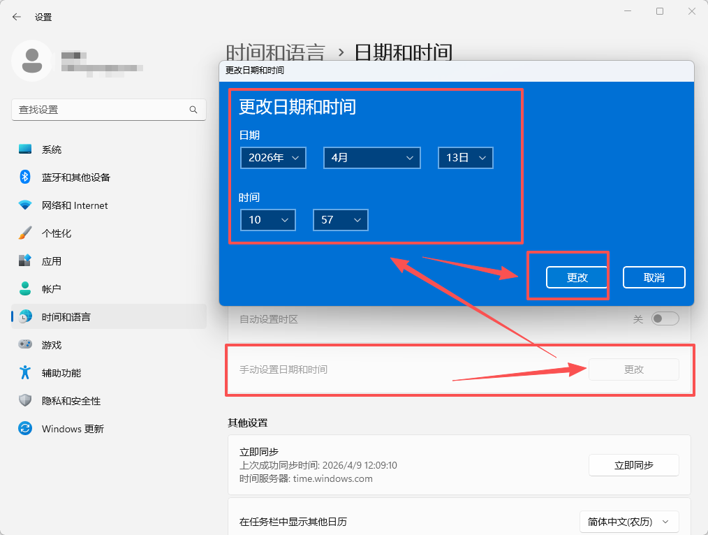This screenshot has width=708, height=535.
Task: Cancel the dialog with 取消
Action: click(654, 277)
